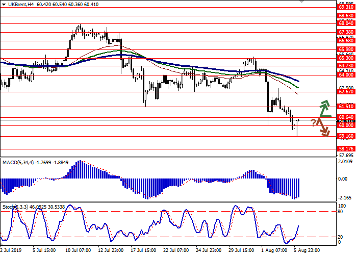Select the 62.670 resistance price label
The width and height of the screenshot is (357, 255).
346,92
